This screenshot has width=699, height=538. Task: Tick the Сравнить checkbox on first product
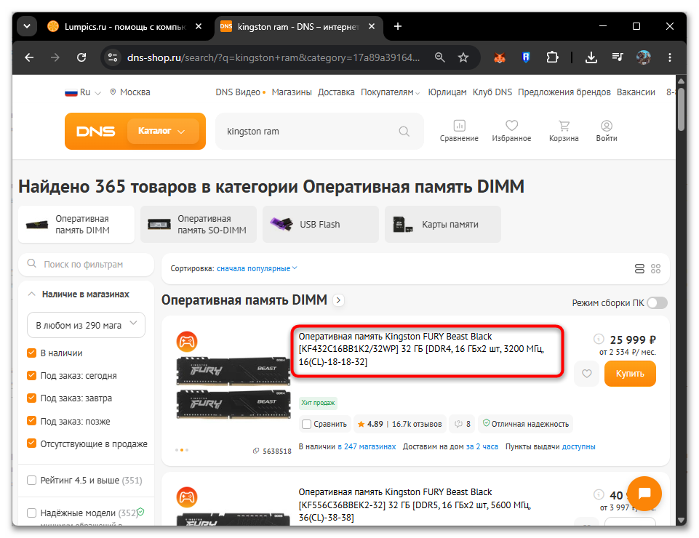click(x=307, y=424)
